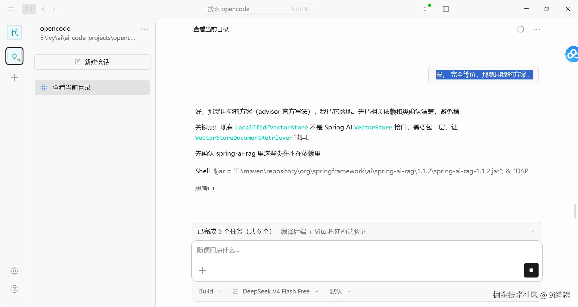Screen dimensions: 578x307
Task: Click the 思考中 status text
Action: click(205, 188)
